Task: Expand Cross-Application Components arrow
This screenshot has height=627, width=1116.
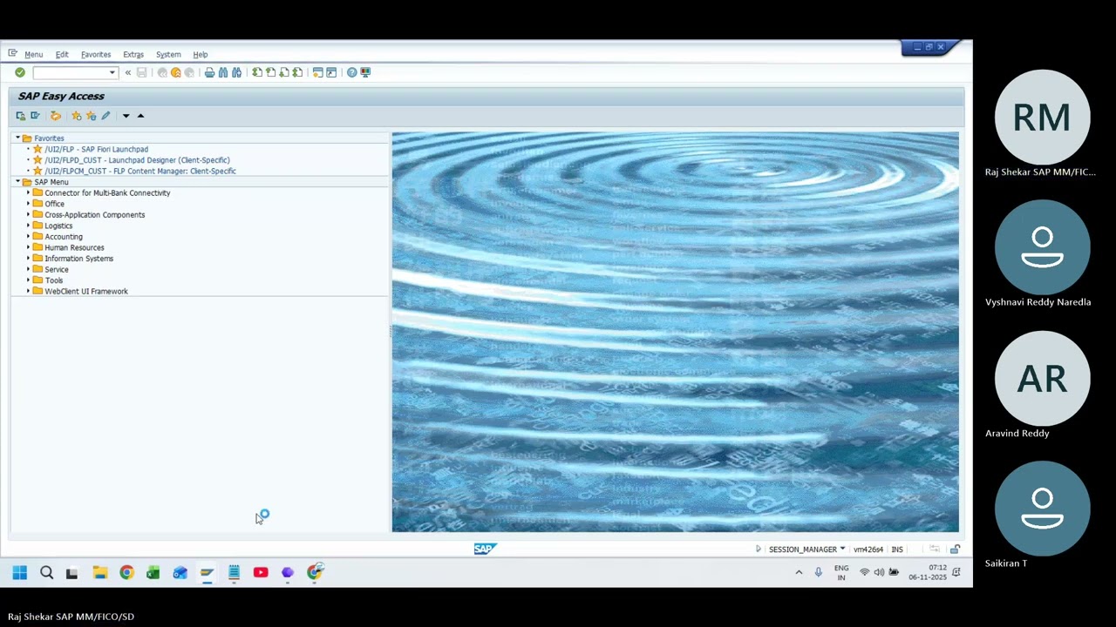Action: [28, 215]
